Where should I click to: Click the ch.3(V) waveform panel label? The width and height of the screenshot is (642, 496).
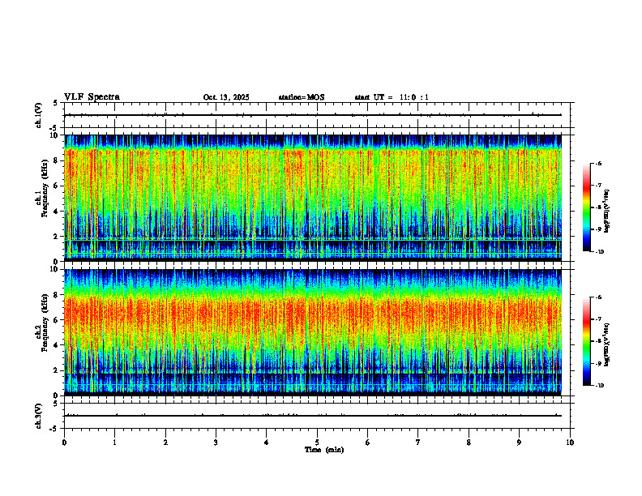[x=38, y=416]
